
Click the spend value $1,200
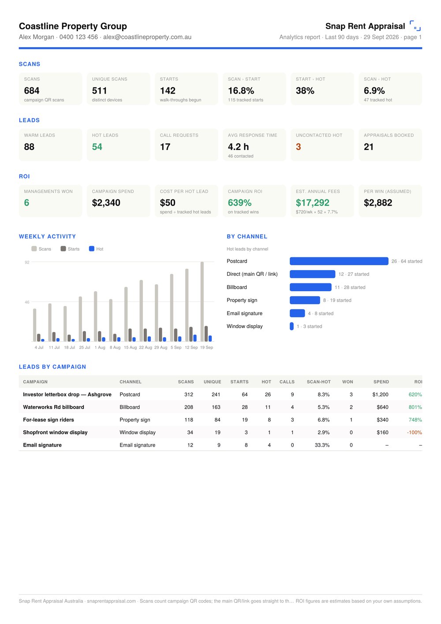pos(380,395)
